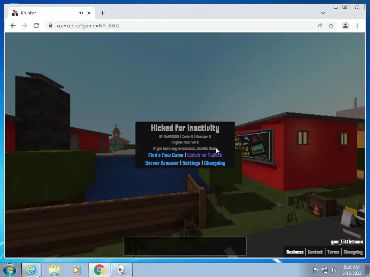The width and height of the screenshot is (370, 277).
Task: Click the Region: New York text
Action: point(185,142)
